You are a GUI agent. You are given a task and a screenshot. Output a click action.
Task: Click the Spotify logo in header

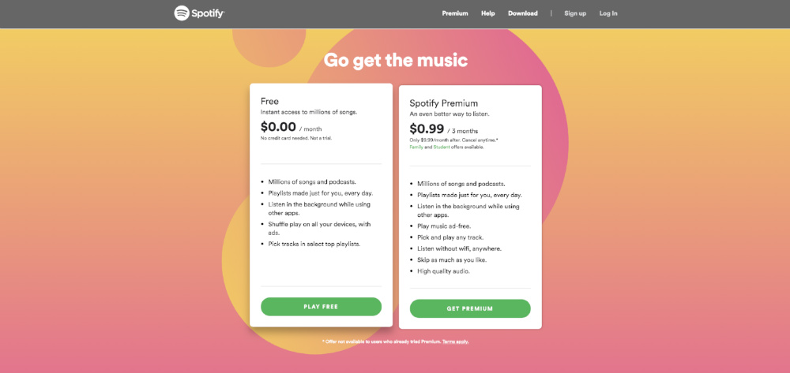coord(199,13)
